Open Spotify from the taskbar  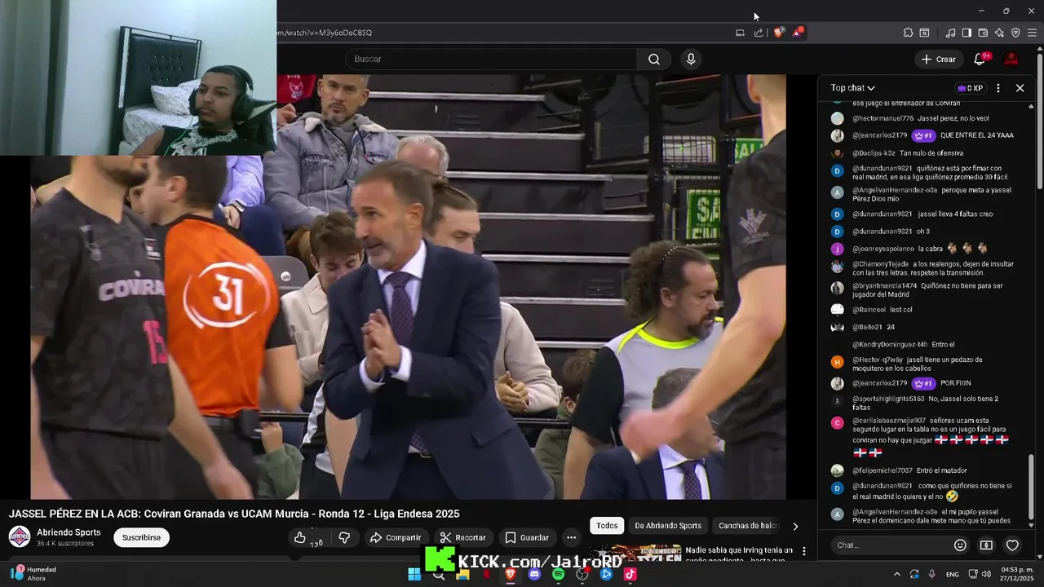[x=558, y=574]
